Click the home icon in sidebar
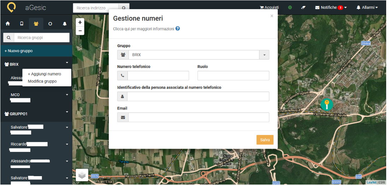This screenshot has width=389, height=186. (x=8, y=24)
